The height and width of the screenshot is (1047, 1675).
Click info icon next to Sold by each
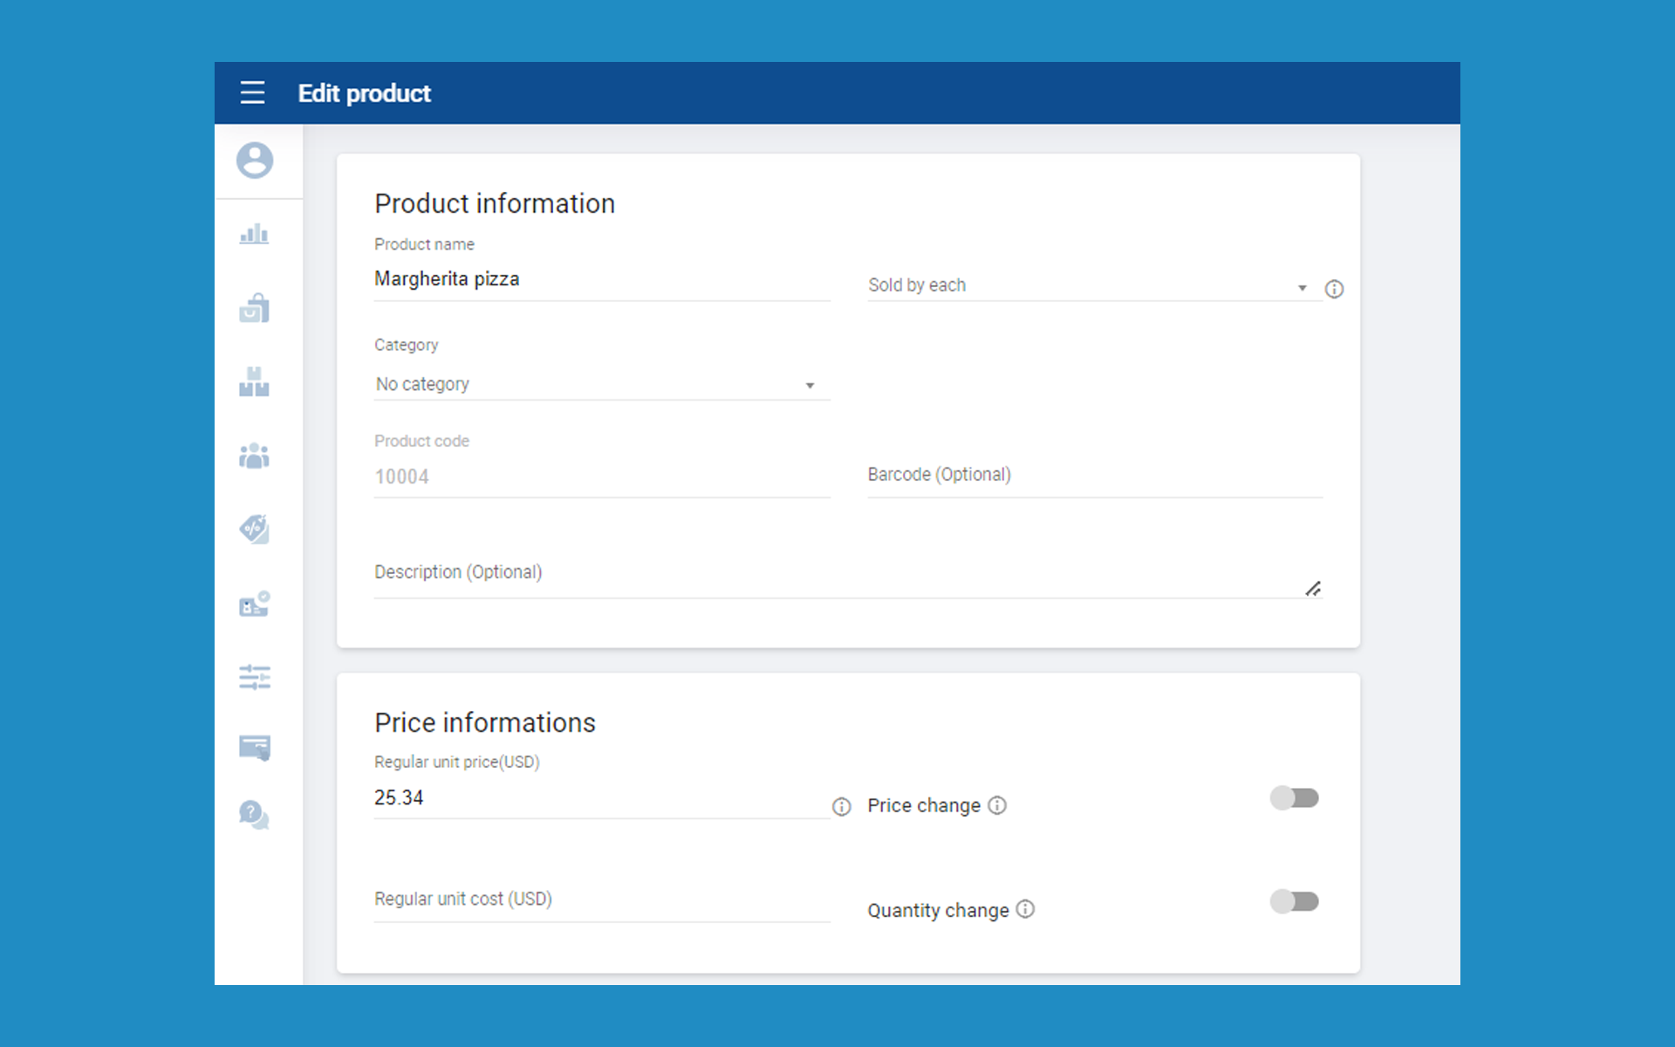(1334, 289)
